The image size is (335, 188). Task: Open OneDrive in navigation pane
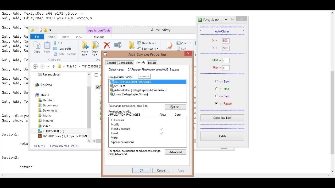[x=44, y=85]
